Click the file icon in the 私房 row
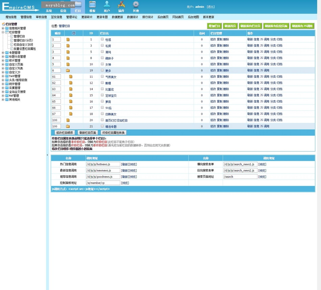 68,46
